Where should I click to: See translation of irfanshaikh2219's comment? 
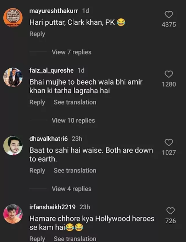(x=75, y=239)
